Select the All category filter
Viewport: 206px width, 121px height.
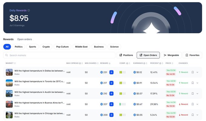tap(7, 47)
